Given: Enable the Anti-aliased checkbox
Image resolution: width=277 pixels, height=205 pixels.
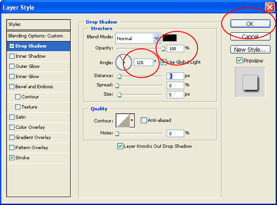Looking at the screenshot, I should [144, 121].
